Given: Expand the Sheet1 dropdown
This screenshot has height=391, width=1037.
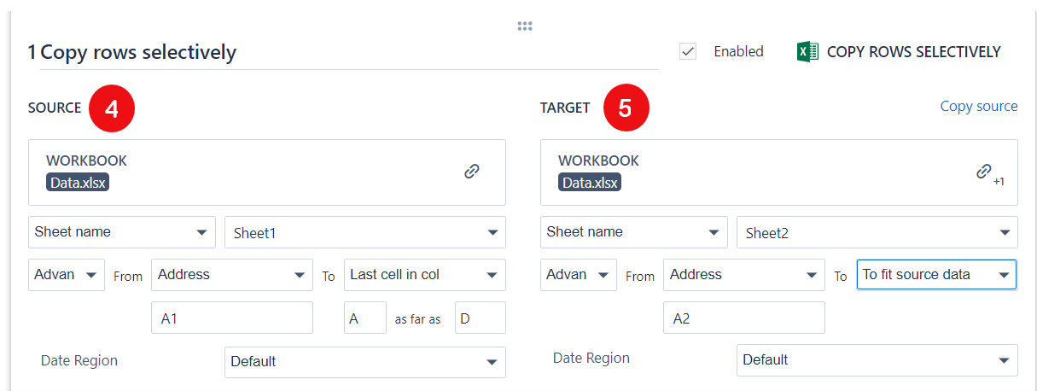Looking at the screenshot, I should [364, 233].
